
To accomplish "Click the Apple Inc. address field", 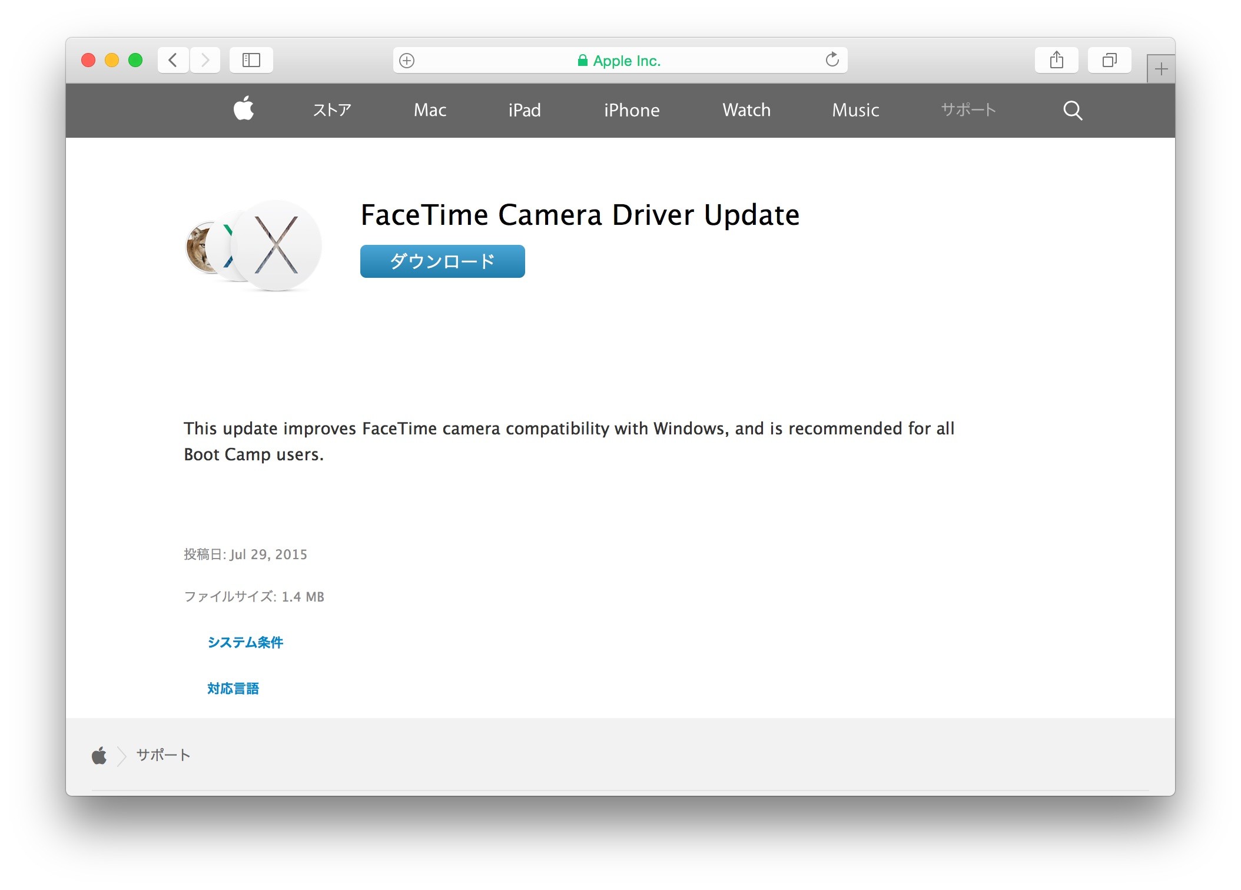I will point(620,60).
